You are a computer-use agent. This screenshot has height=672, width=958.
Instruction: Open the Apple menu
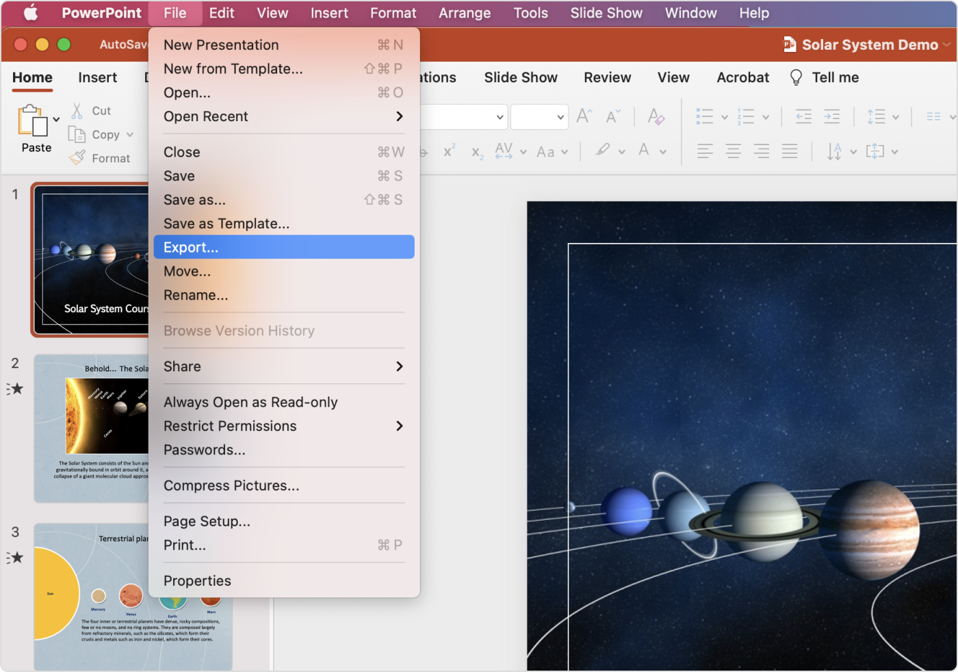[31, 12]
